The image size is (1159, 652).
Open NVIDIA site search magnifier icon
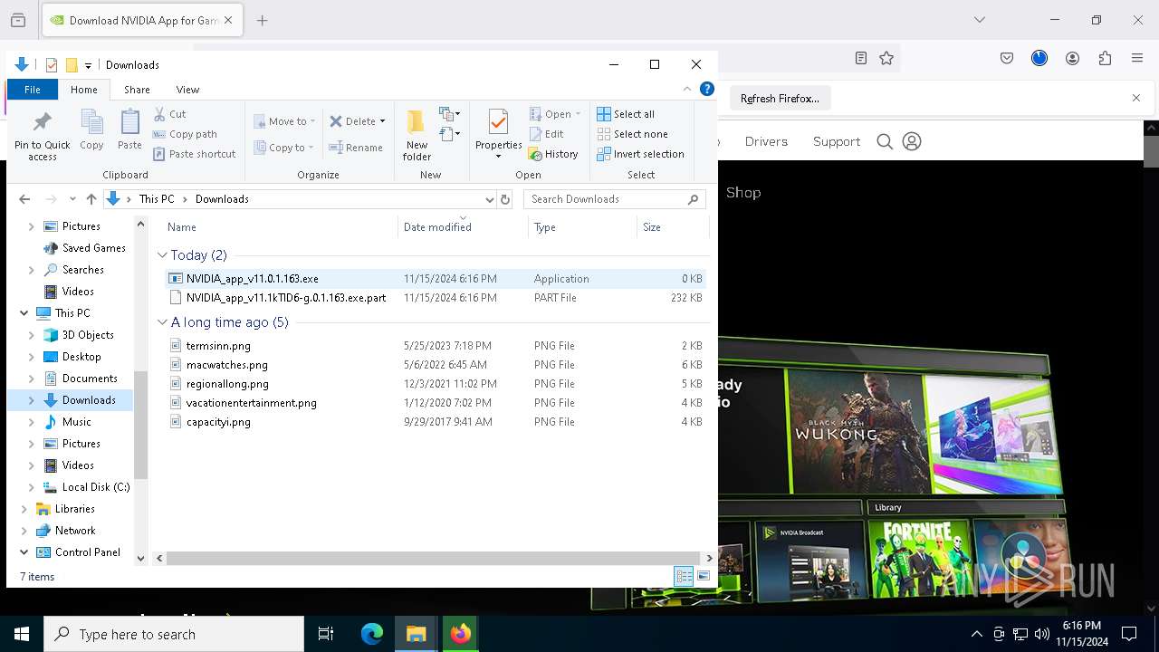tap(885, 141)
